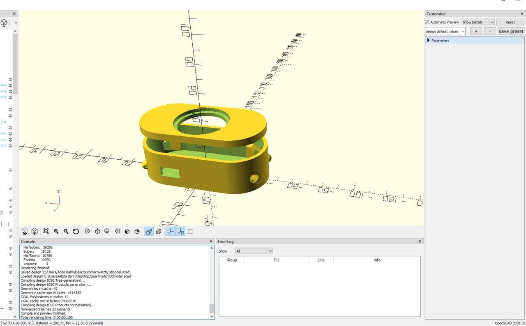Click the Line column header
This screenshot has height=326, width=526.
(321, 260)
